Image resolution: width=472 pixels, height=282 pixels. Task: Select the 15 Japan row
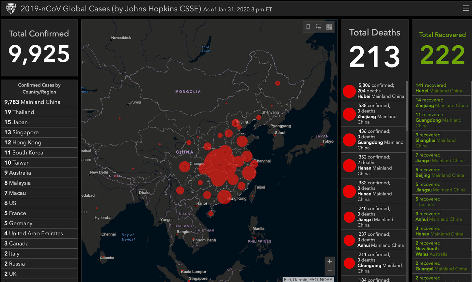(39, 122)
